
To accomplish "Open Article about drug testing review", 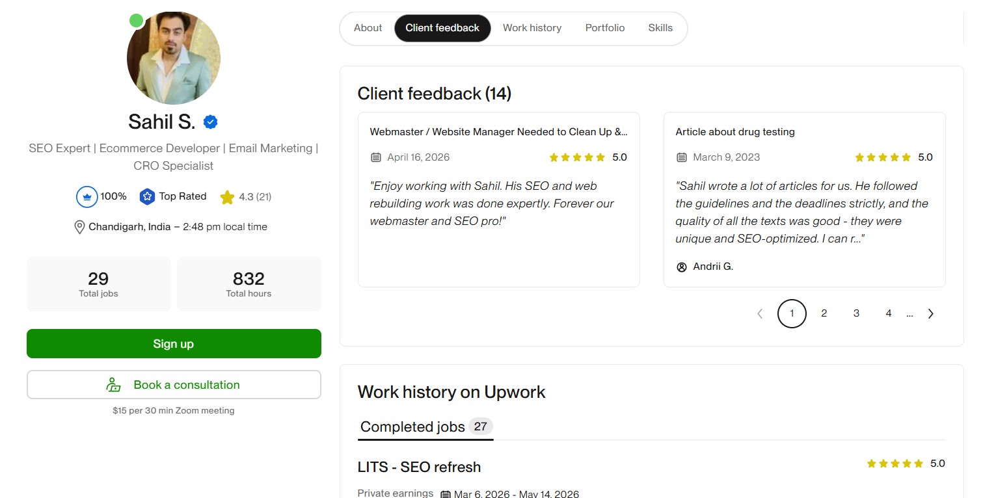I will 735,132.
